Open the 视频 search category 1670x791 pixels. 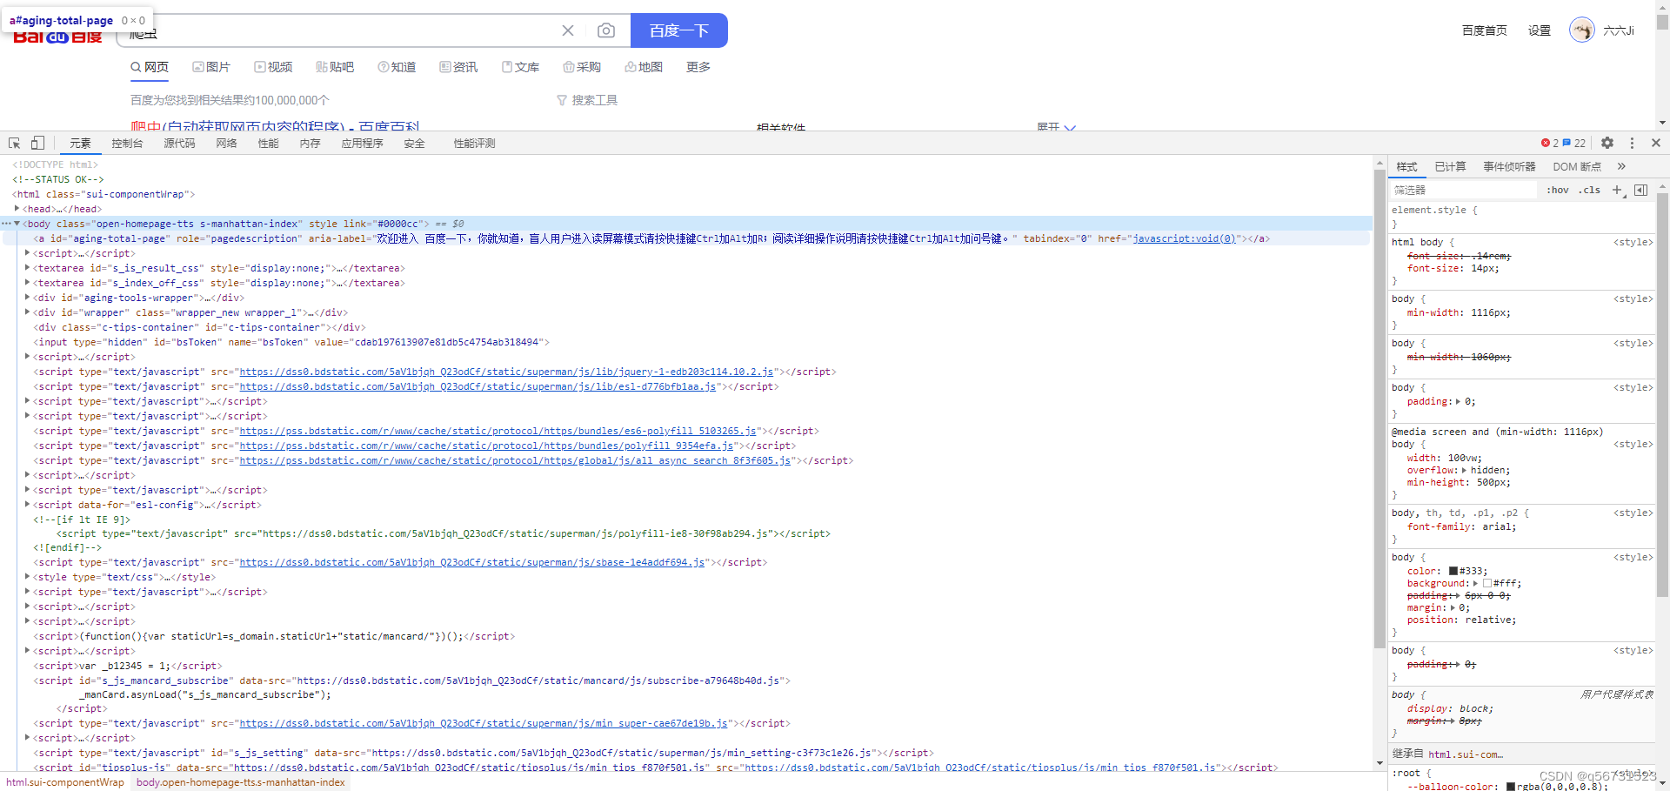click(x=273, y=67)
